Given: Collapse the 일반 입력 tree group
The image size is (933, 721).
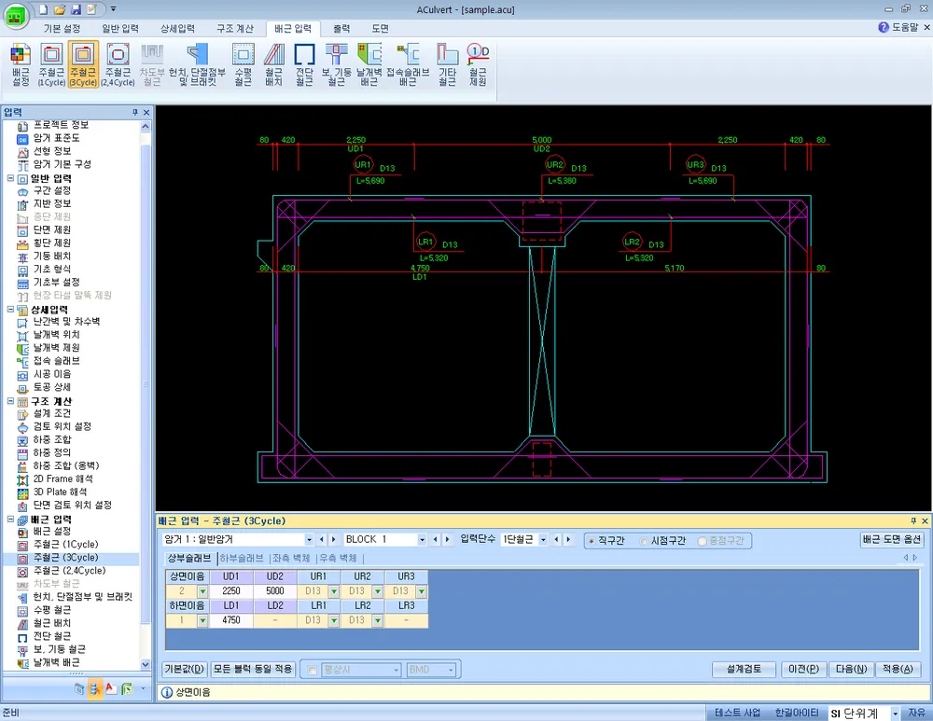Looking at the screenshot, I should coord(10,178).
